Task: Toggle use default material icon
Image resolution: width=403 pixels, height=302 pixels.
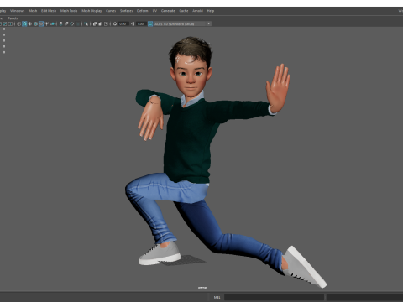Action: click(30, 23)
